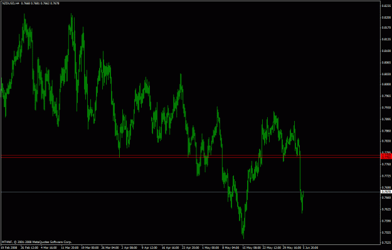392x250 pixels.
Task: Click the 16 Apr 16:00 time label
Action: tap(170, 247)
